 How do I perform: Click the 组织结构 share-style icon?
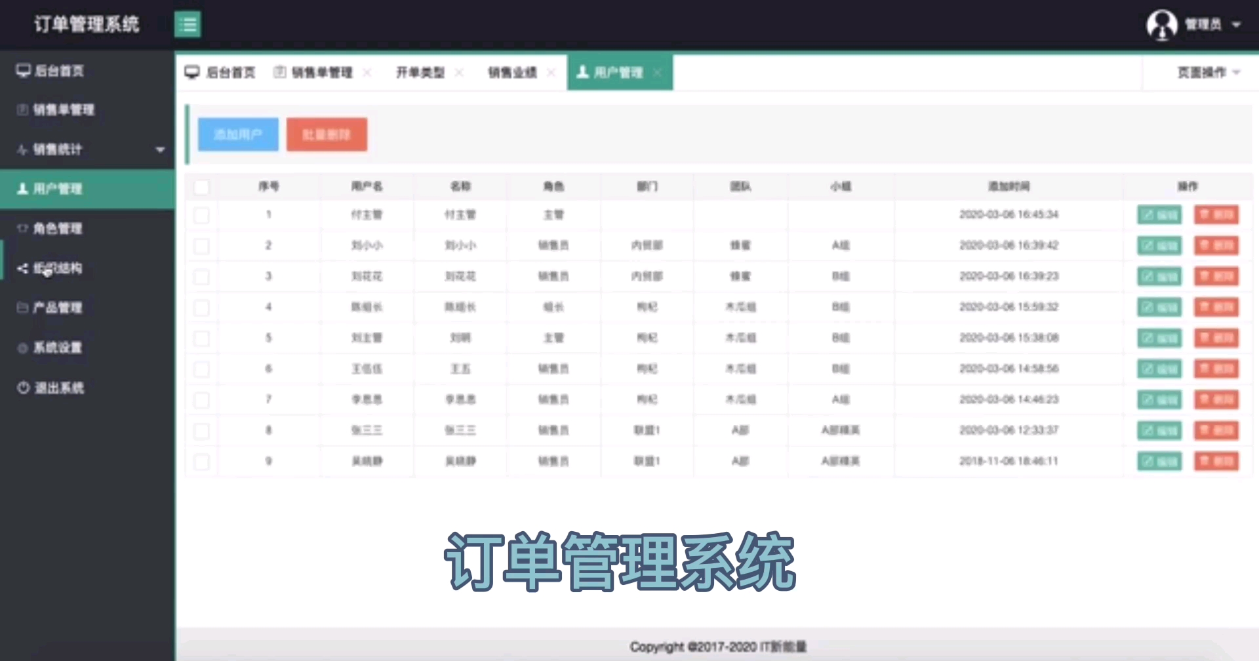tap(22, 268)
